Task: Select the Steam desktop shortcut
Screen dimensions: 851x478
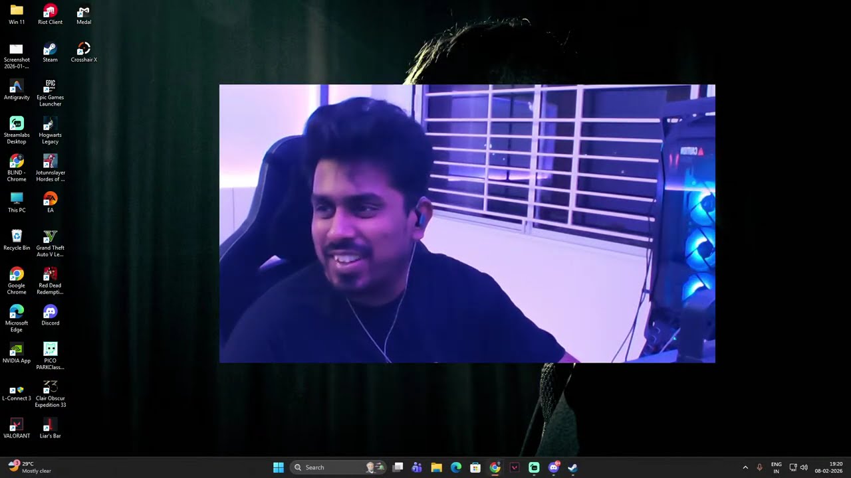Action: pyautogui.click(x=50, y=52)
